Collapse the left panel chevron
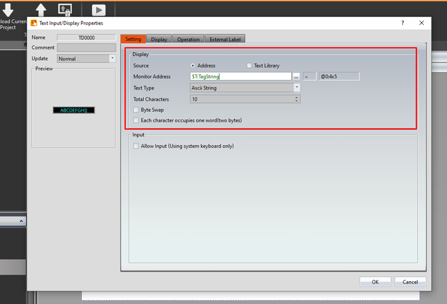Viewport: 447px width, 304px height. pyautogui.click(x=21, y=221)
